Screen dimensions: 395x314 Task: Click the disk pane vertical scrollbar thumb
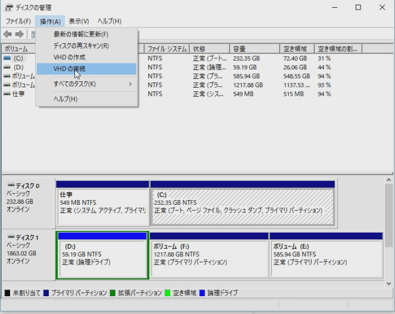(x=388, y=215)
